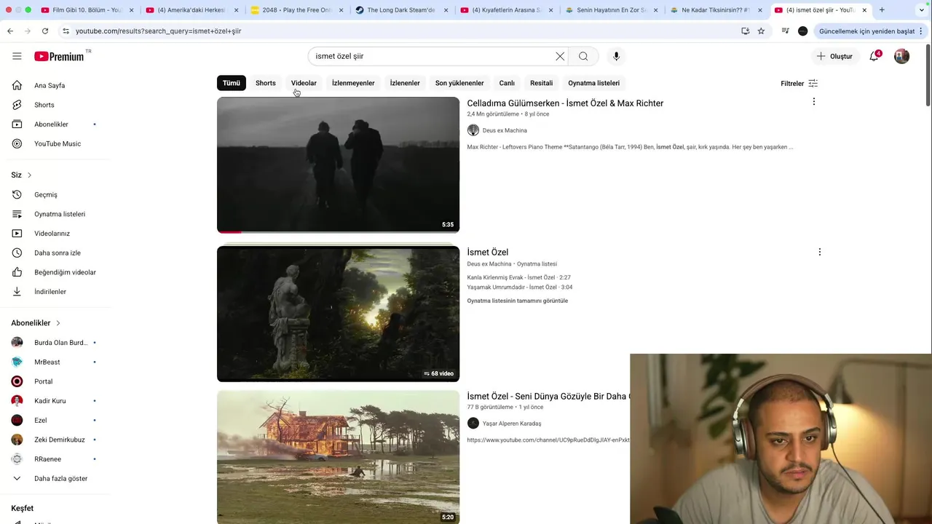Select the Tümü filter chip

pyautogui.click(x=232, y=83)
